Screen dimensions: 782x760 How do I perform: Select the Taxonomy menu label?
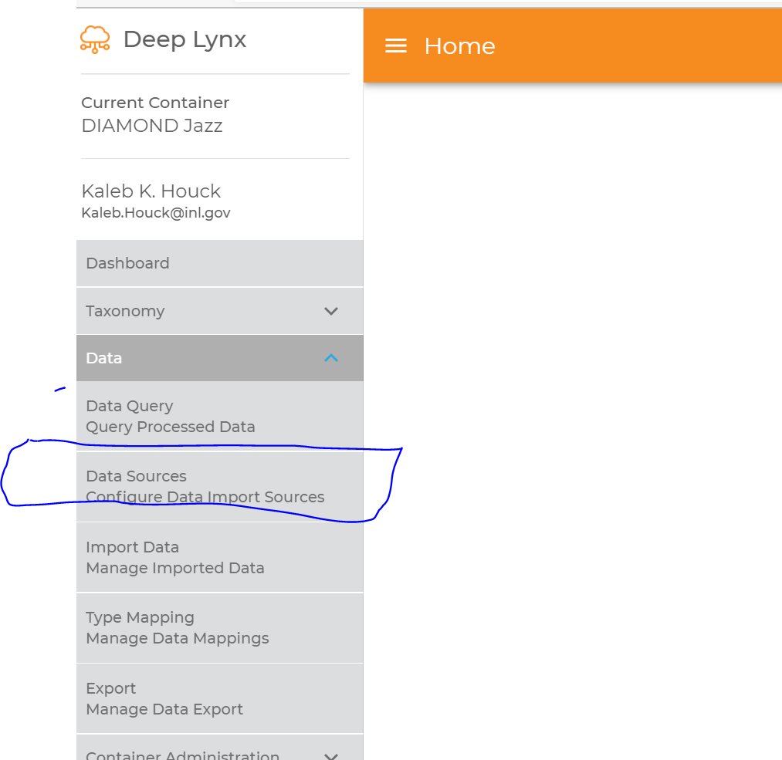point(125,311)
